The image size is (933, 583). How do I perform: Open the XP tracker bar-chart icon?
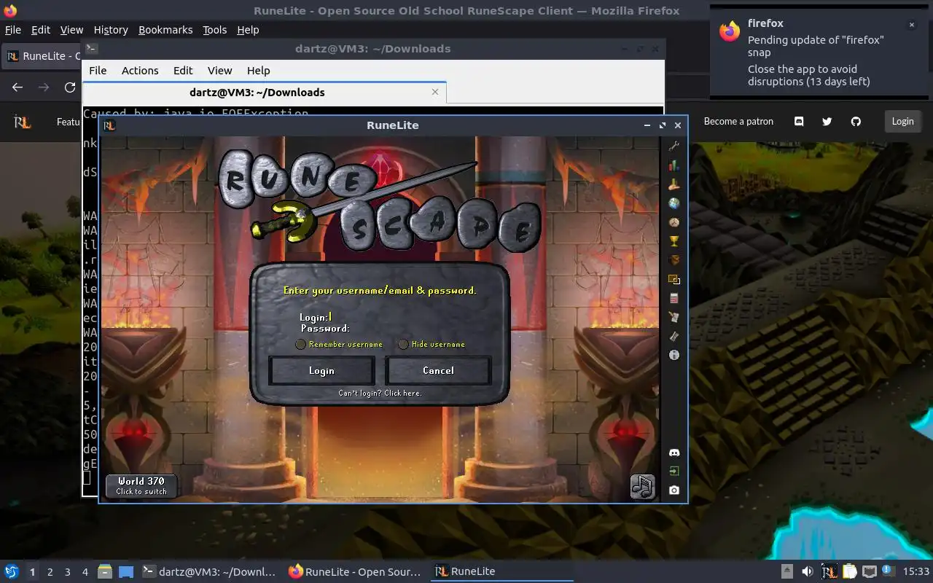674,165
